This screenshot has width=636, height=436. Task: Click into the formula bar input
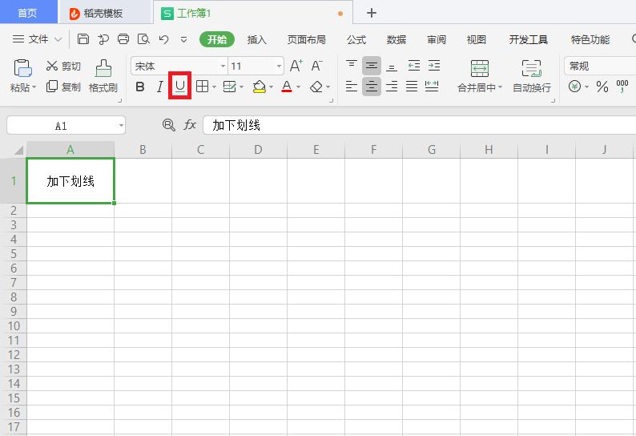[x=420, y=125]
